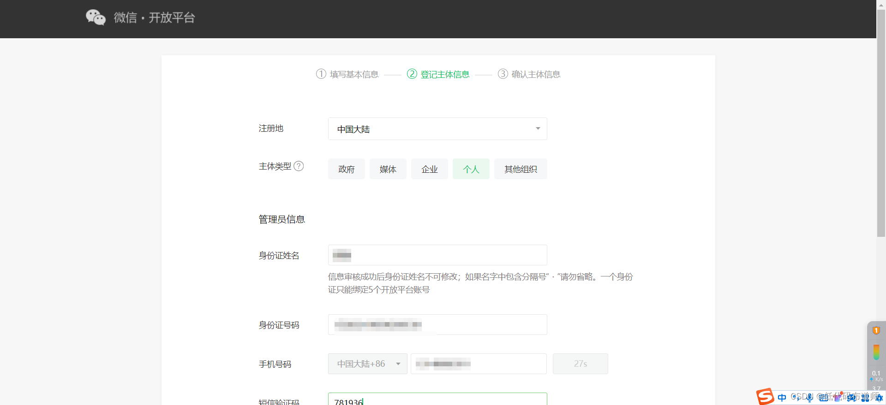Choose 媒体 as the subject type
The image size is (886, 405).
point(388,169)
